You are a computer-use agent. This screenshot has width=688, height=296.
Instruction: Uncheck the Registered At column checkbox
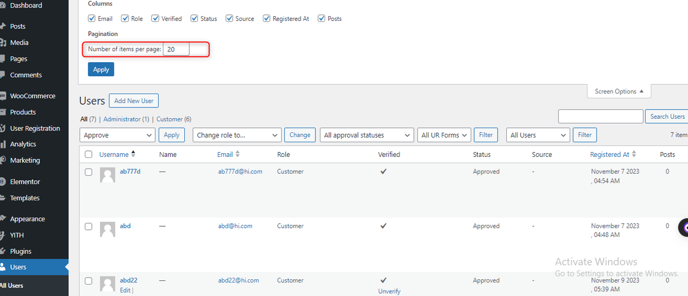pos(267,18)
